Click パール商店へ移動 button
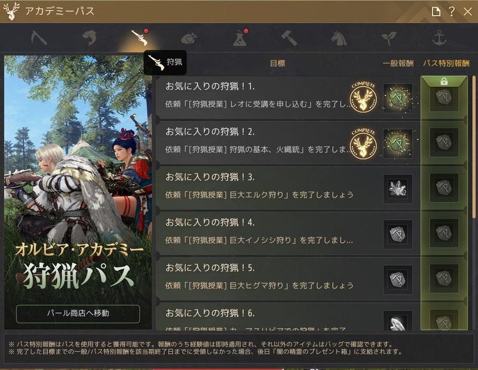 78,313
